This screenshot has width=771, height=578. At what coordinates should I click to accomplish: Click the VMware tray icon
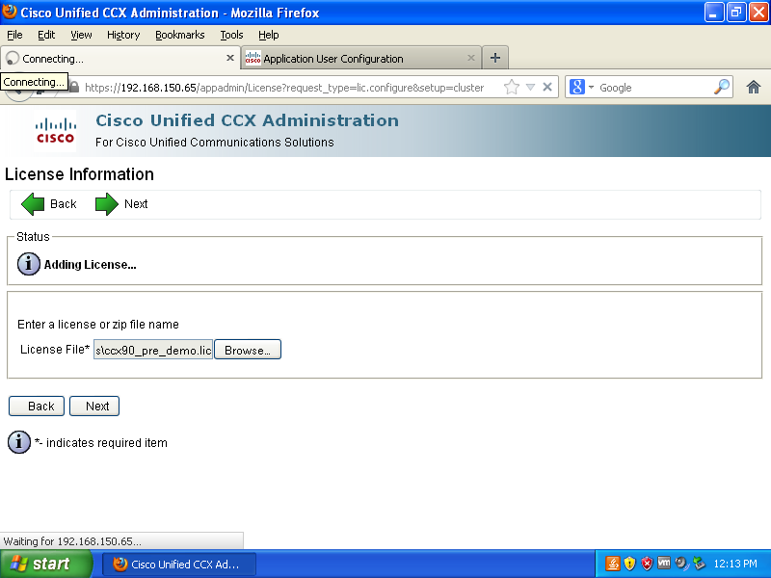click(x=664, y=563)
